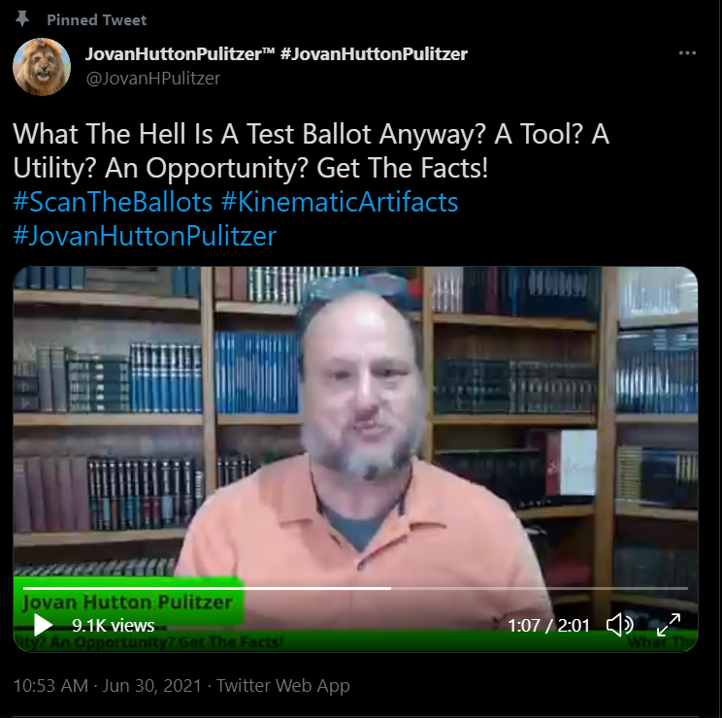The width and height of the screenshot is (722, 718).
Task: Click the lion profile avatar
Action: click(42, 67)
